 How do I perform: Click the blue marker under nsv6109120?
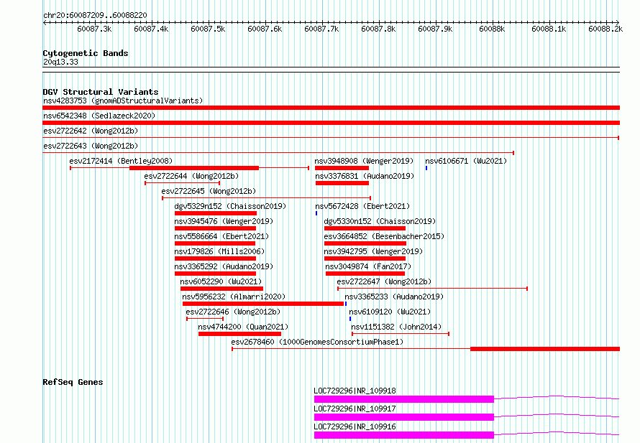350,319
